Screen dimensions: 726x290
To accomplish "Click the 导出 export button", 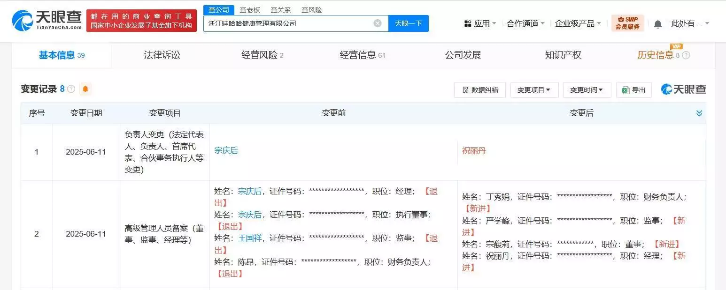I will click(634, 90).
